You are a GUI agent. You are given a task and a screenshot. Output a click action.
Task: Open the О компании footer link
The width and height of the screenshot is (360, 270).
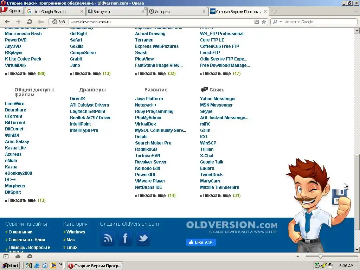click(x=20, y=232)
